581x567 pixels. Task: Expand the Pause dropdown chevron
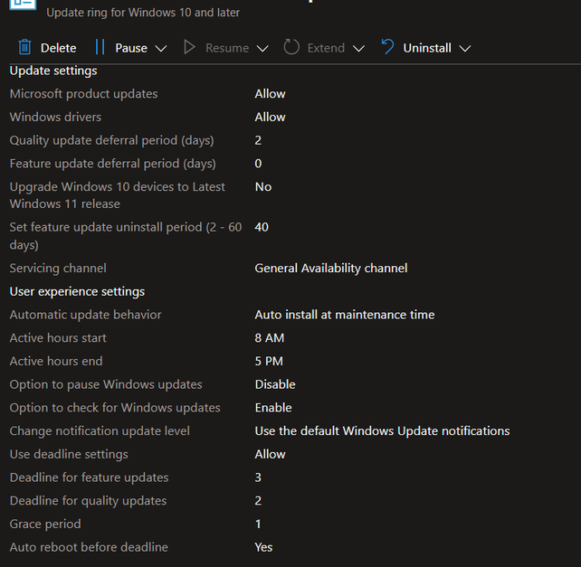click(x=161, y=49)
